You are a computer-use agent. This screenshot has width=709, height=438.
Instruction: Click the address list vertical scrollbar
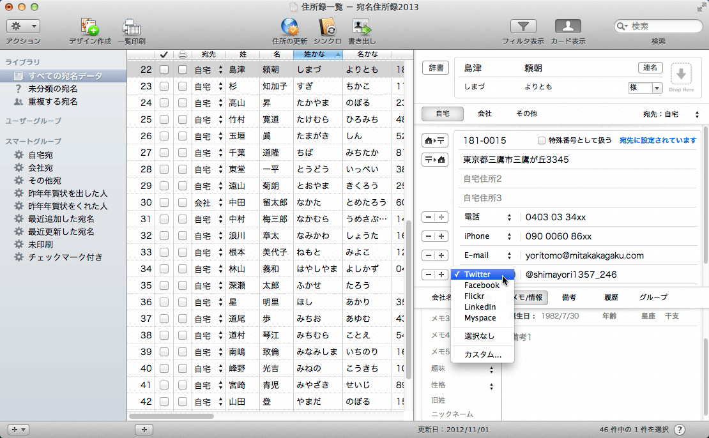point(409,300)
